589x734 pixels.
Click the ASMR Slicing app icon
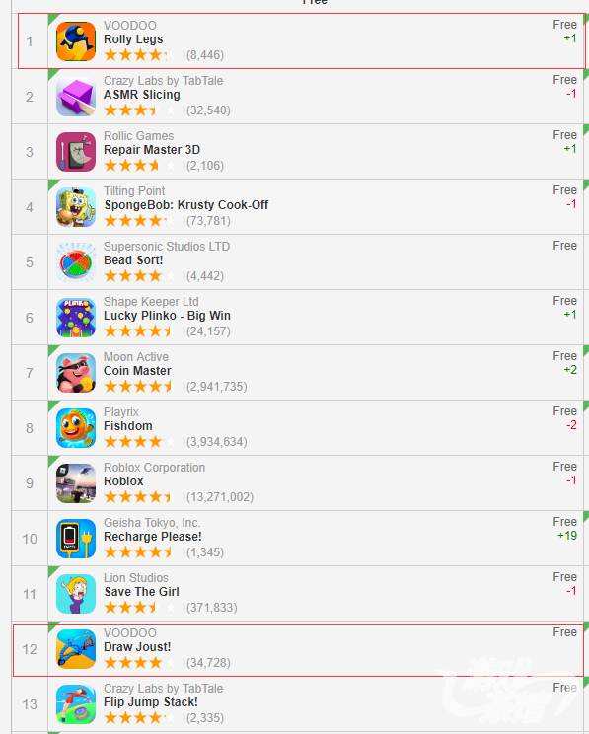tap(76, 97)
